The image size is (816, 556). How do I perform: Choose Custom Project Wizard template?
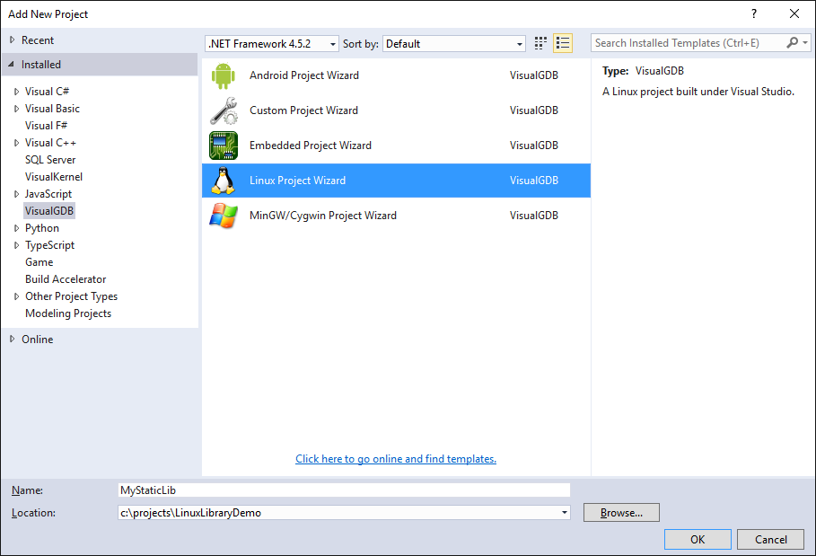point(396,110)
